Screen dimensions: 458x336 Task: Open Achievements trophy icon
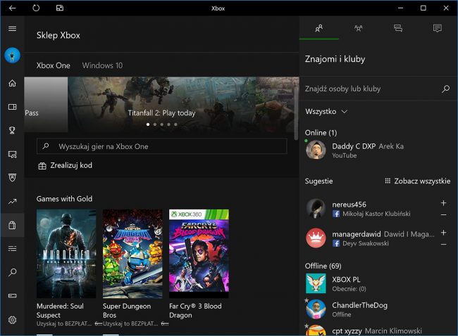click(x=12, y=130)
